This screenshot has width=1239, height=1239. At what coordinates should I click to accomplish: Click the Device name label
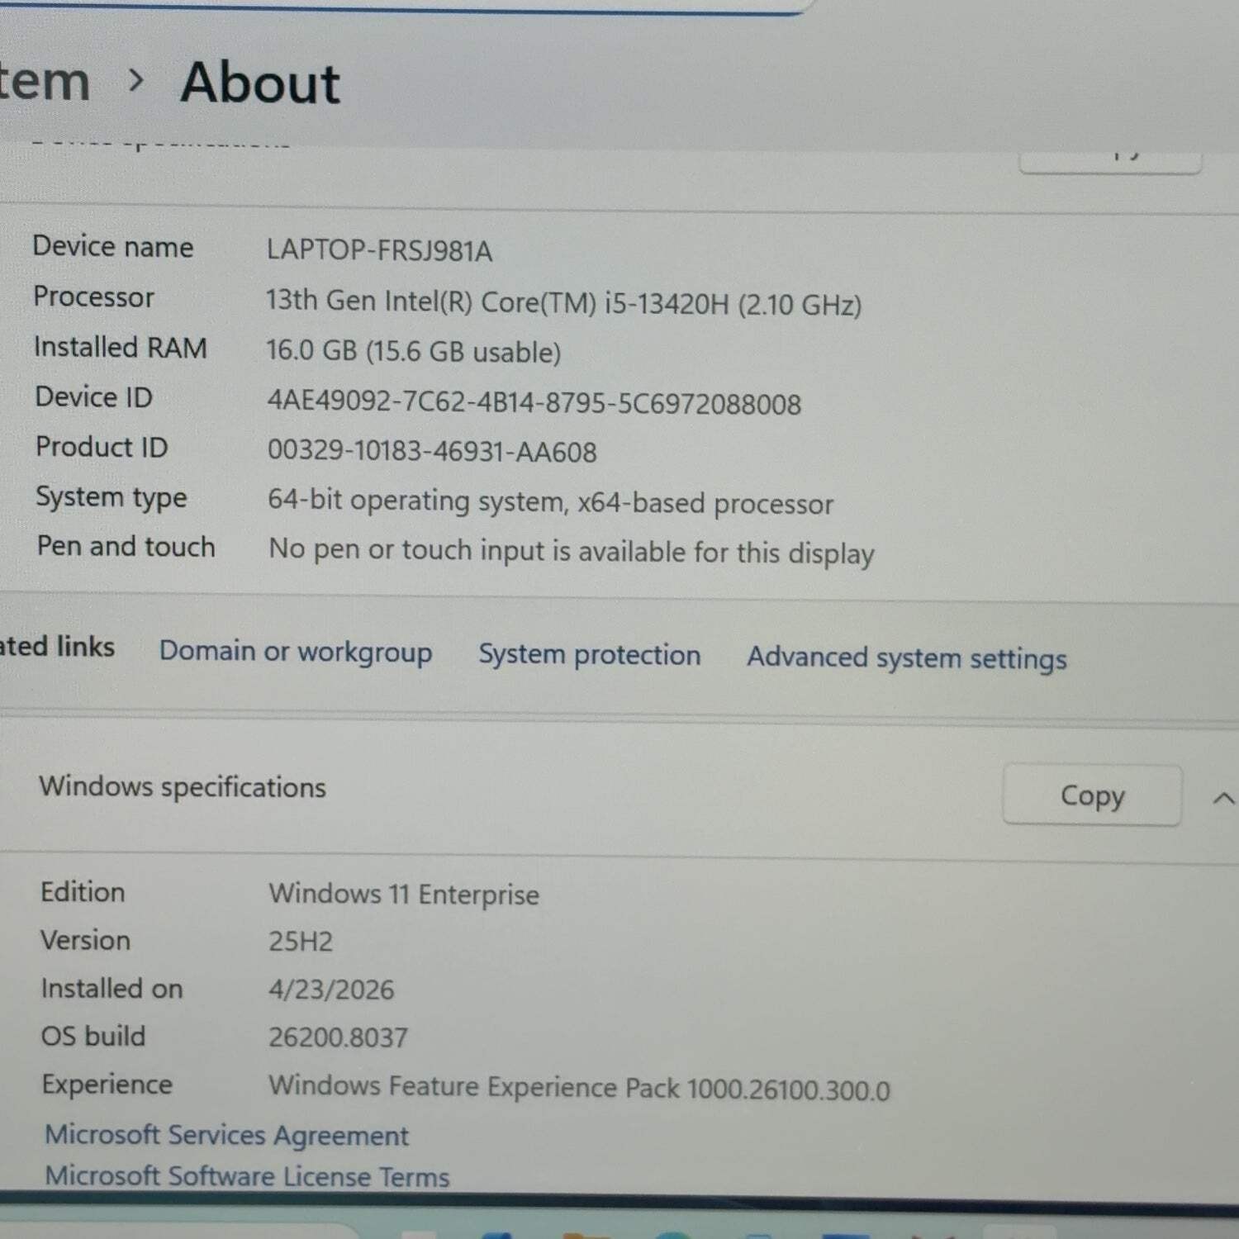coord(113,246)
